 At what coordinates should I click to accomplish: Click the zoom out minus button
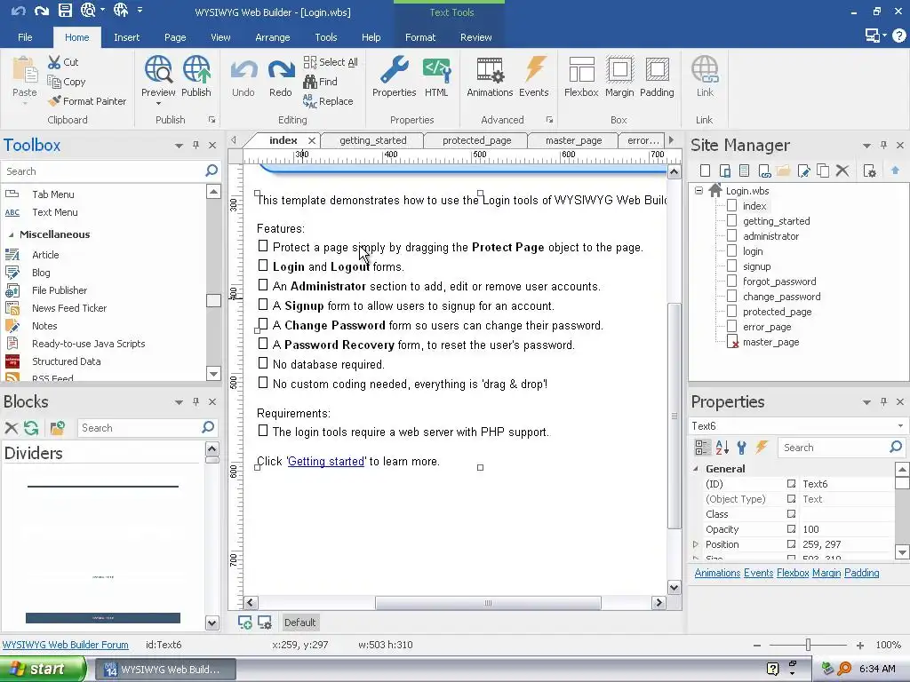pos(757,645)
